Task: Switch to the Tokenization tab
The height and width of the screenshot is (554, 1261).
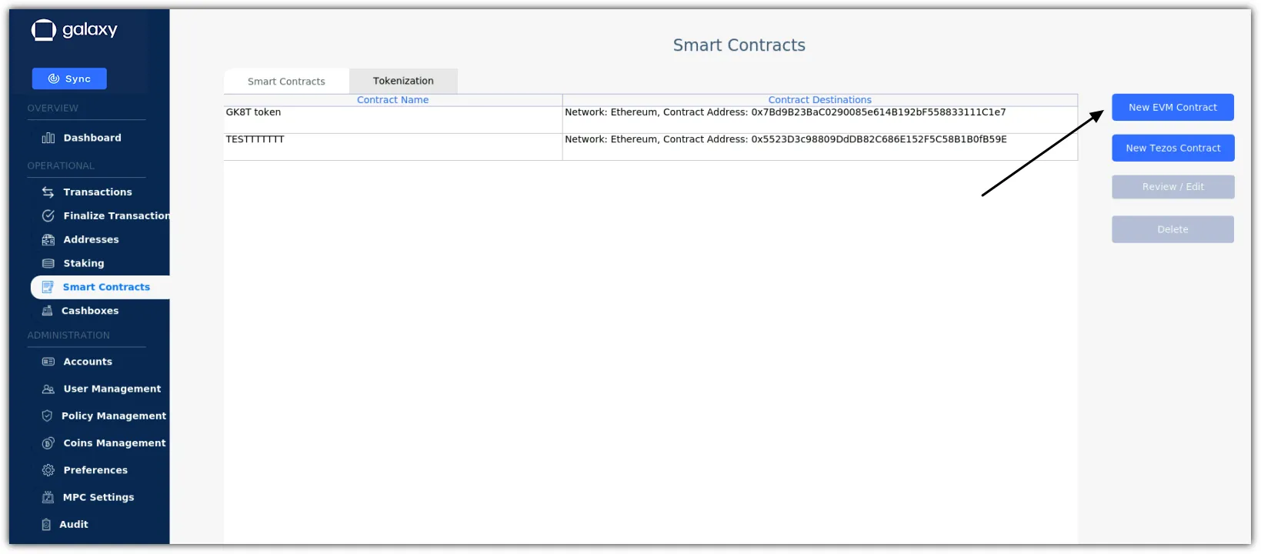Action: pyautogui.click(x=403, y=81)
